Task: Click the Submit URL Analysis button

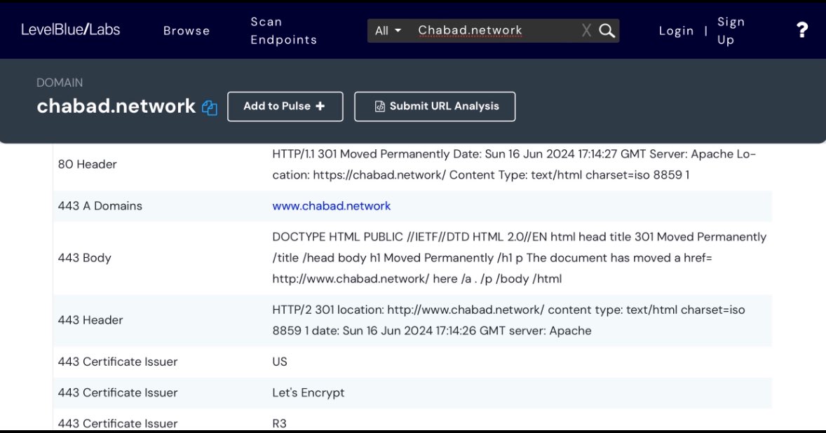Action: click(x=435, y=106)
